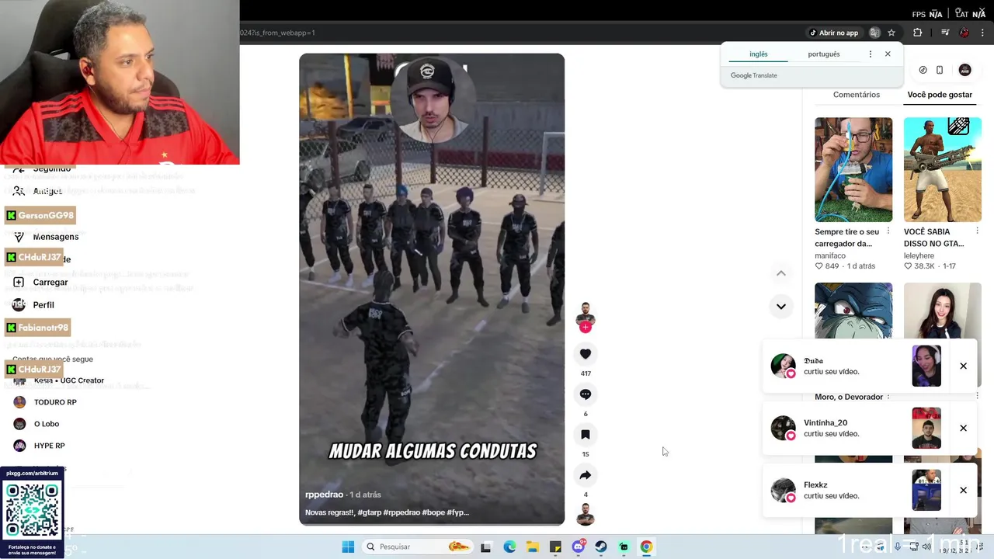This screenshot has height=559, width=994.
Task: Open Perfil in the TikTok sidebar
Action: click(x=34, y=305)
